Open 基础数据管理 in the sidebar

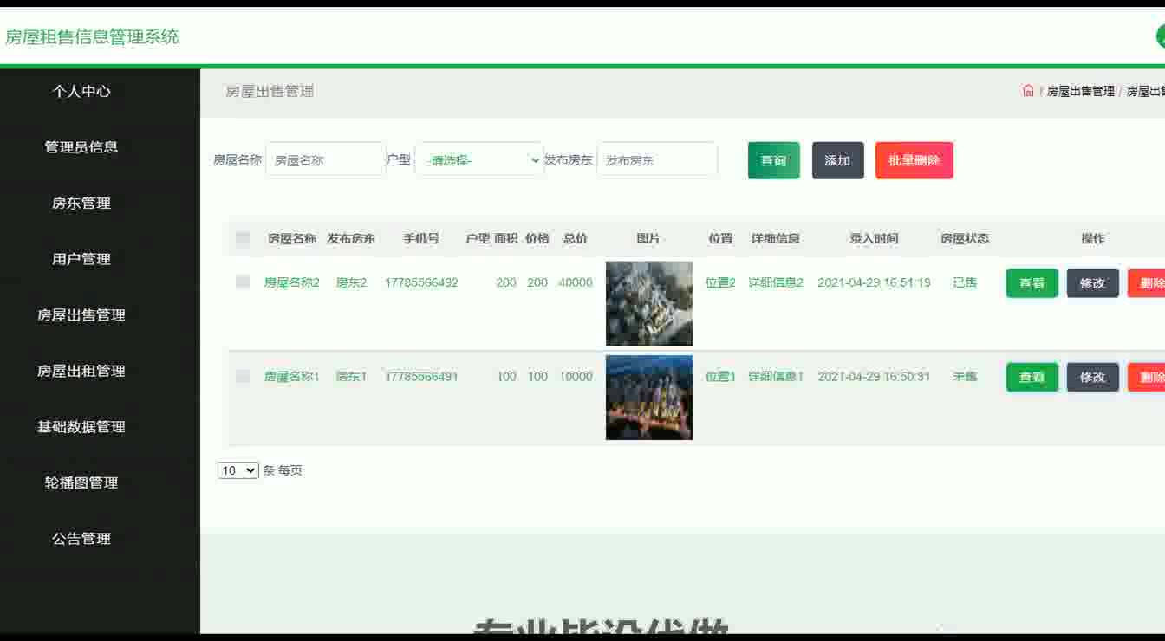[x=81, y=427]
